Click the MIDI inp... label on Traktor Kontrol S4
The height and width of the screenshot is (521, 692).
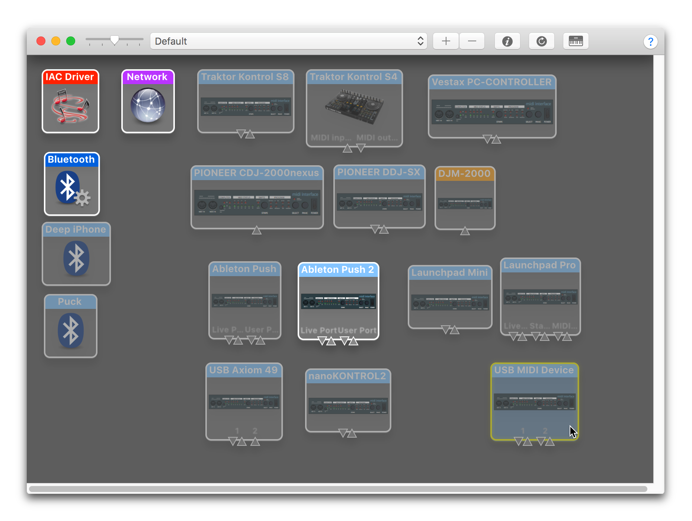[x=331, y=138]
